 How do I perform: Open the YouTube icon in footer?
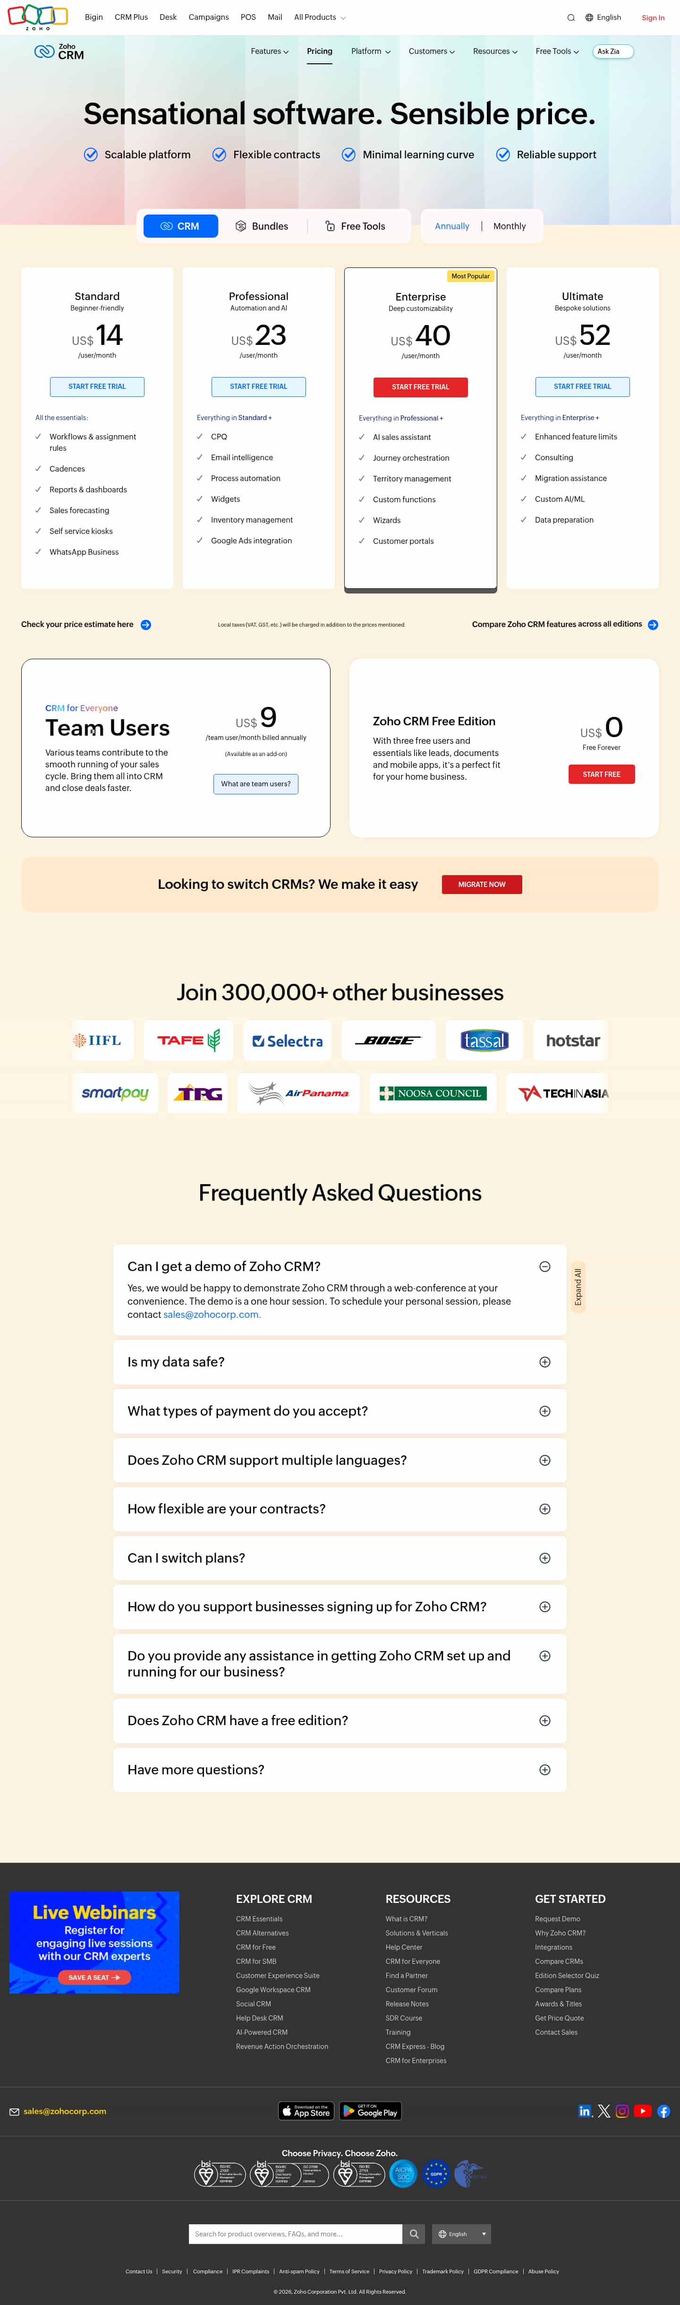[x=642, y=2111]
